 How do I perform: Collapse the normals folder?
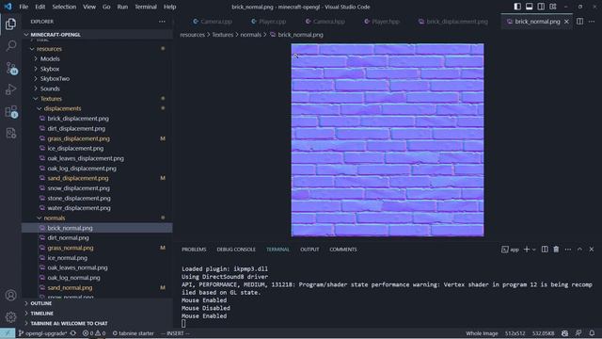[97, 218]
